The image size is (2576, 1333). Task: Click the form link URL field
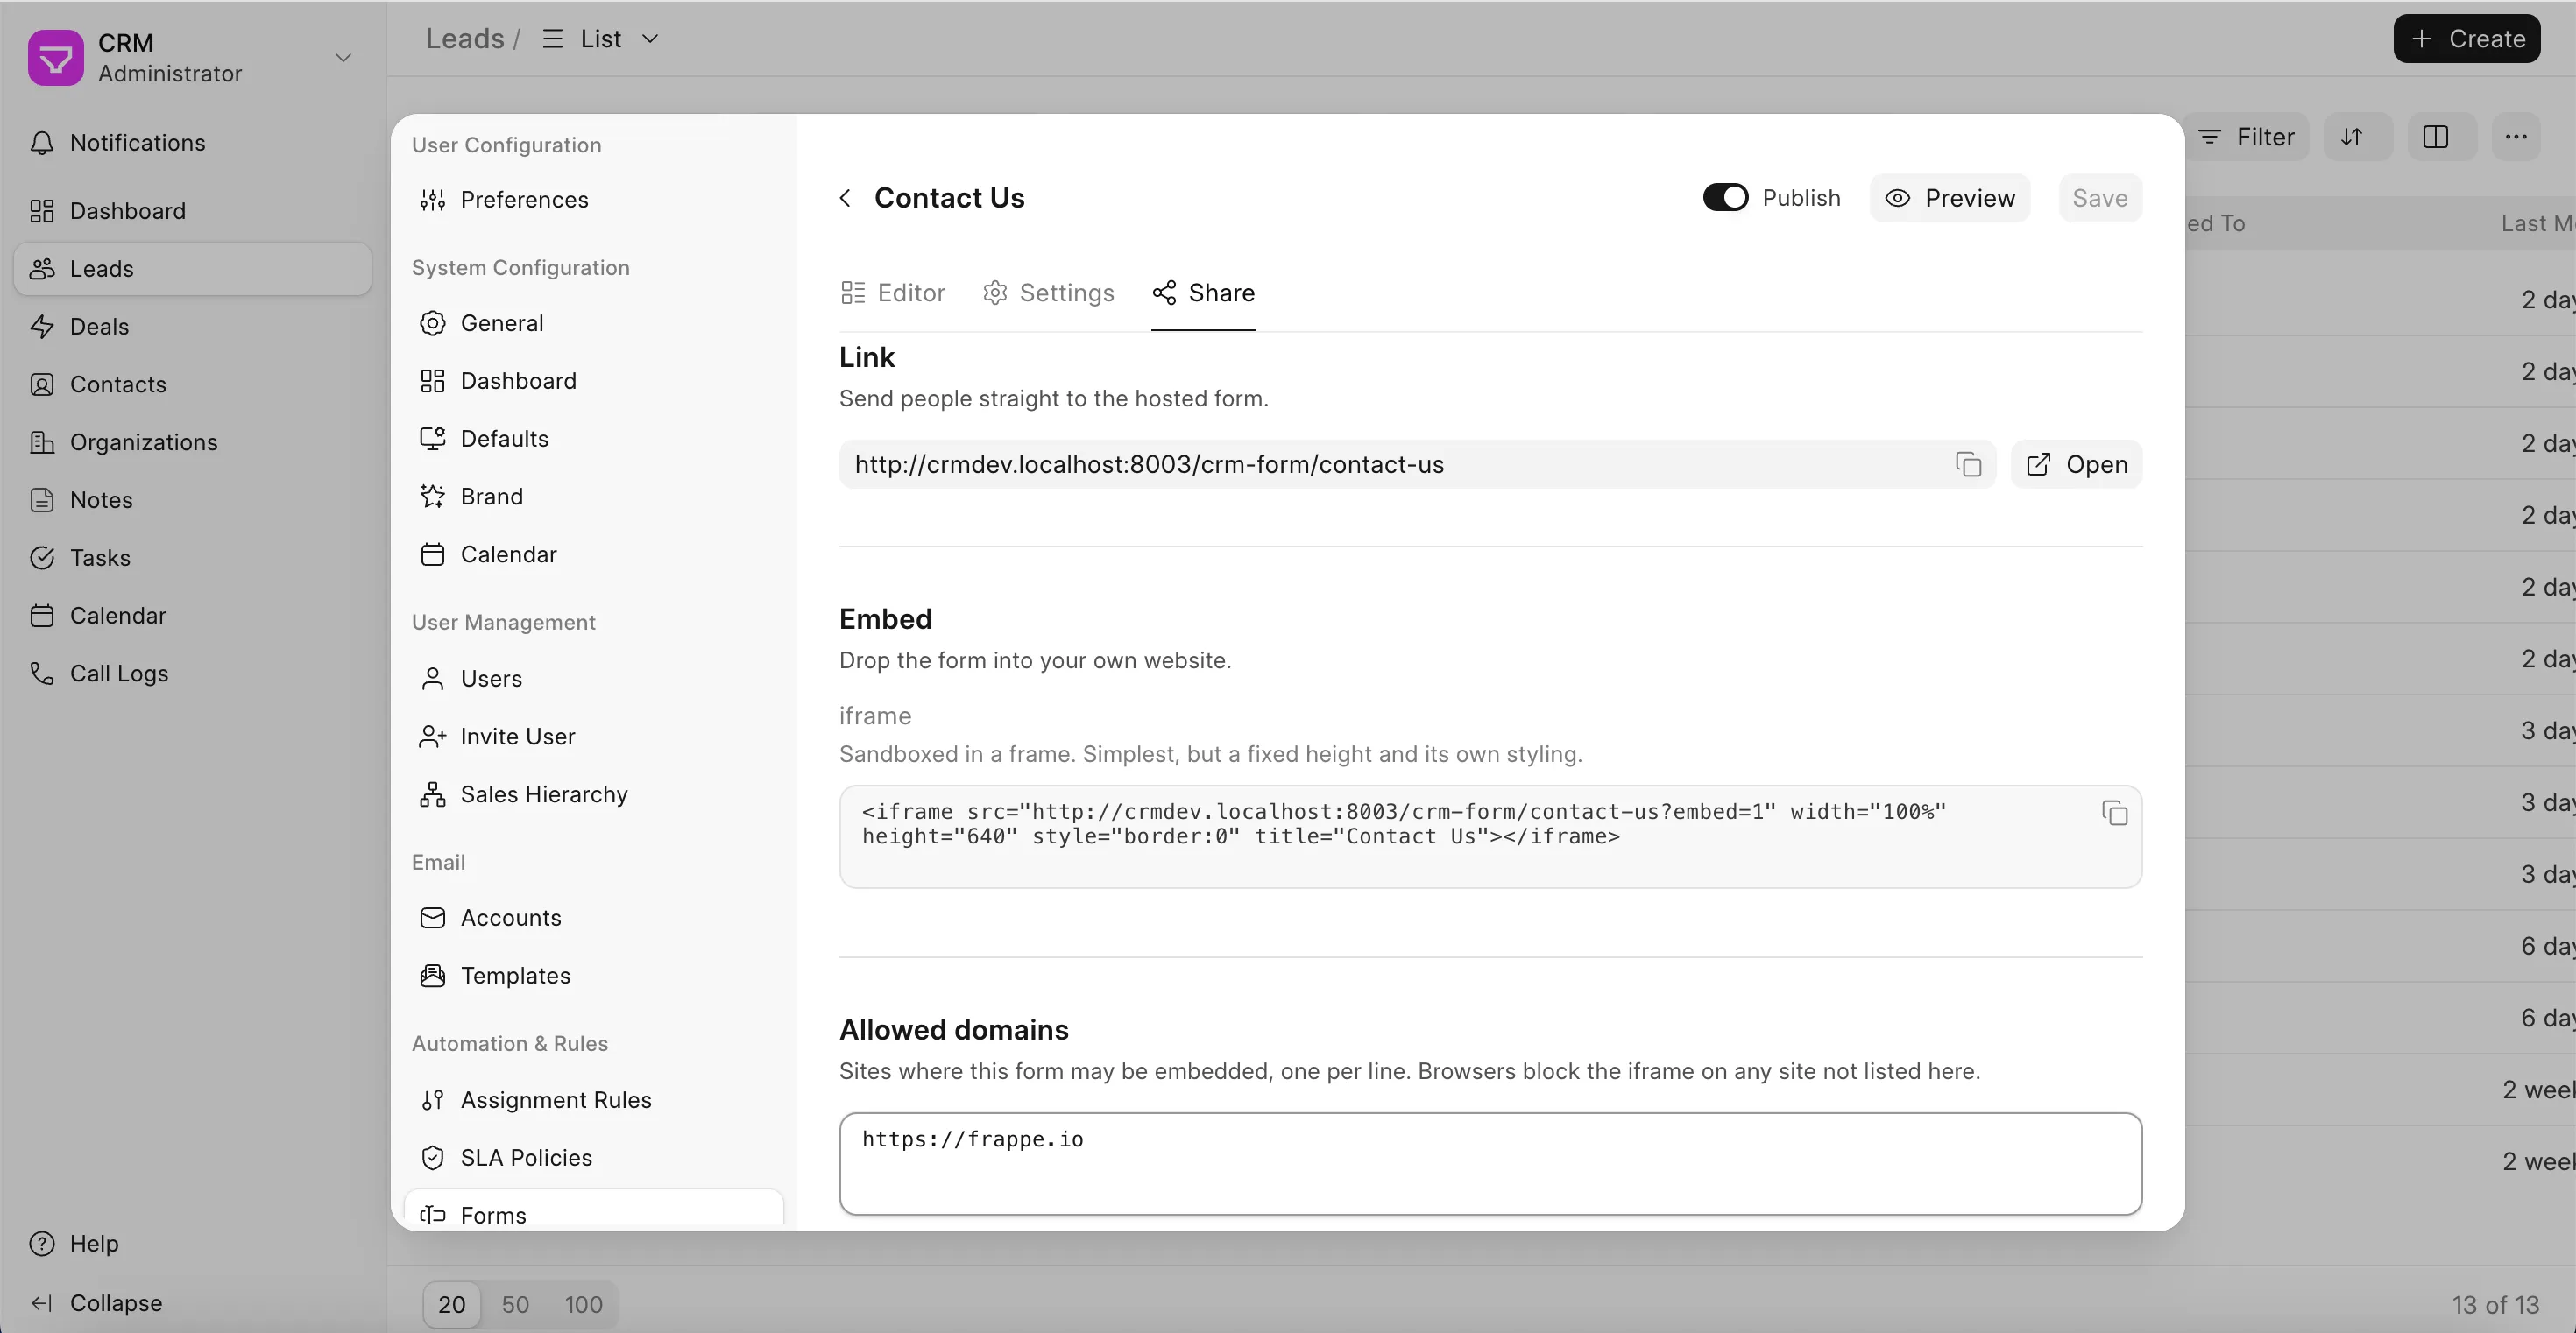pyautogui.click(x=1417, y=465)
